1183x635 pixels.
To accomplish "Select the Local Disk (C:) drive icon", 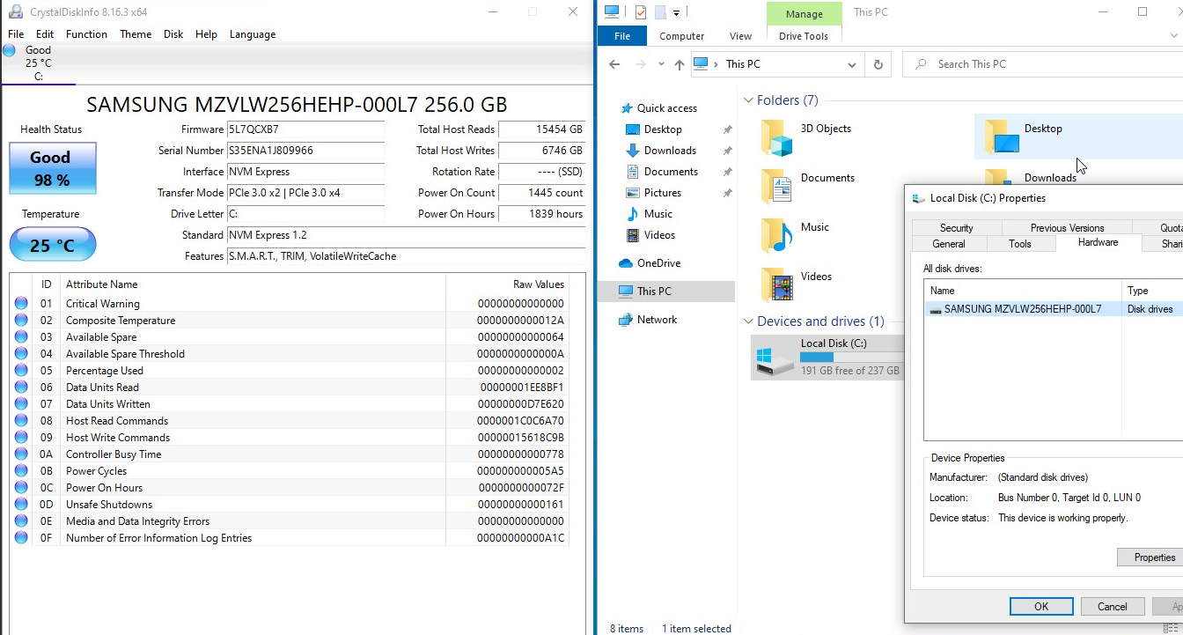I will [775, 358].
